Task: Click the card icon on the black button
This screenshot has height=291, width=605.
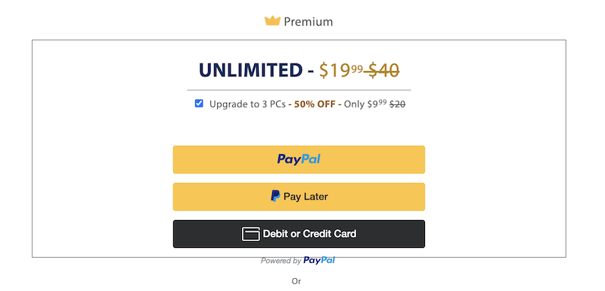Action: [x=251, y=234]
